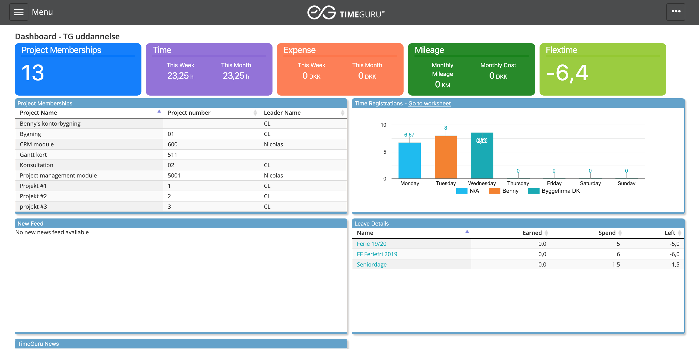Sort Leave Details by Name arrow
The width and height of the screenshot is (699, 349).
tap(467, 231)
